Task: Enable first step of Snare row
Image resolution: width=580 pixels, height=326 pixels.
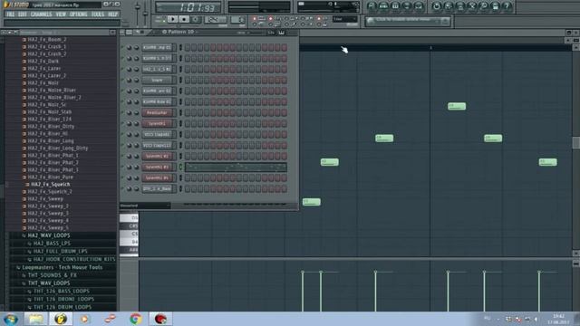Action: (x=188, y=81)
